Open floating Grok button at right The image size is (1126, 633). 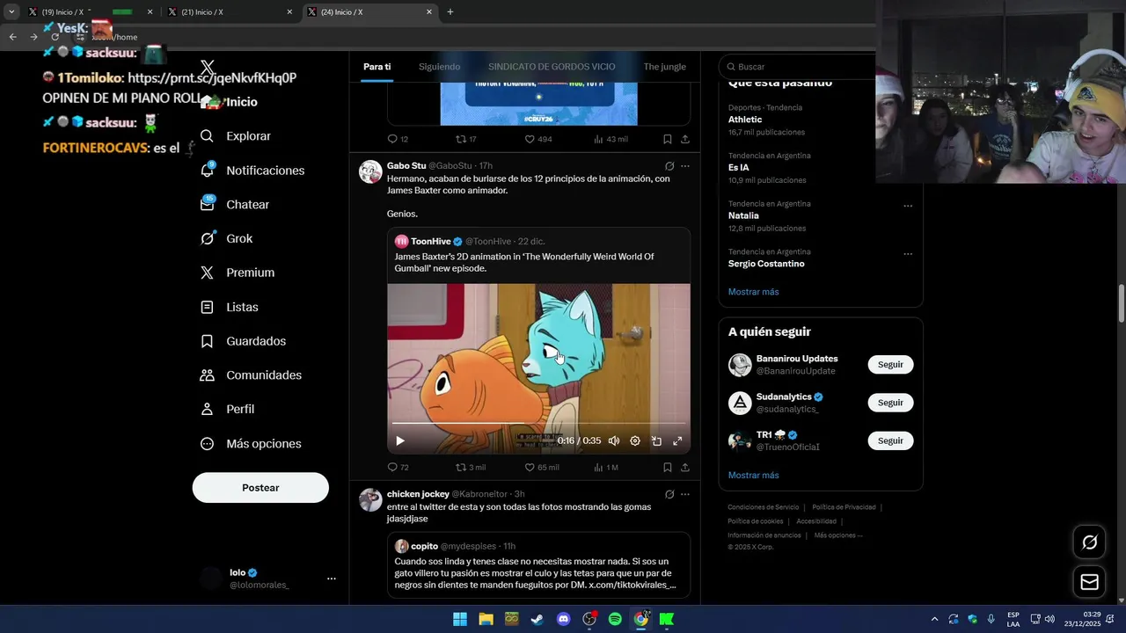tap(1089, 542)
